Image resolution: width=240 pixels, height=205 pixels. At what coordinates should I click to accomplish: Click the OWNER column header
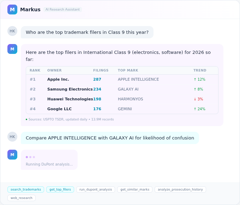54,70
